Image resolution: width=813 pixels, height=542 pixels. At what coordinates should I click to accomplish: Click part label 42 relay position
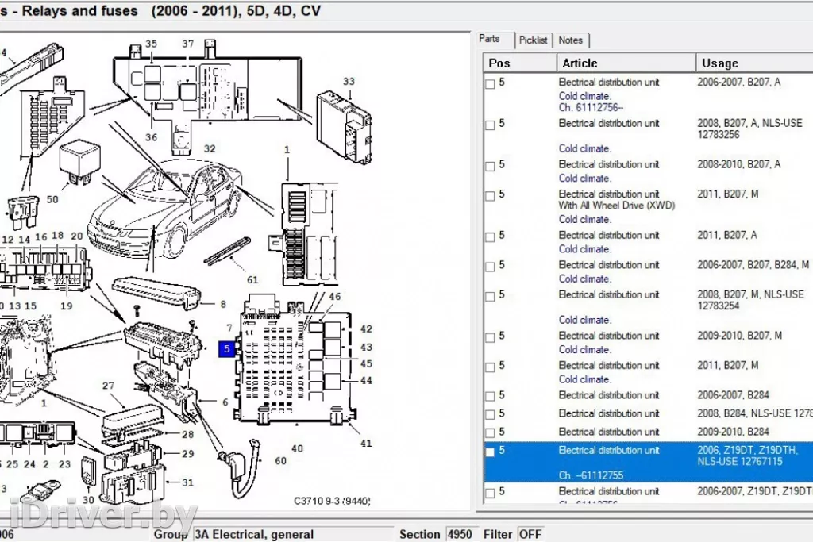coord(366,329)
